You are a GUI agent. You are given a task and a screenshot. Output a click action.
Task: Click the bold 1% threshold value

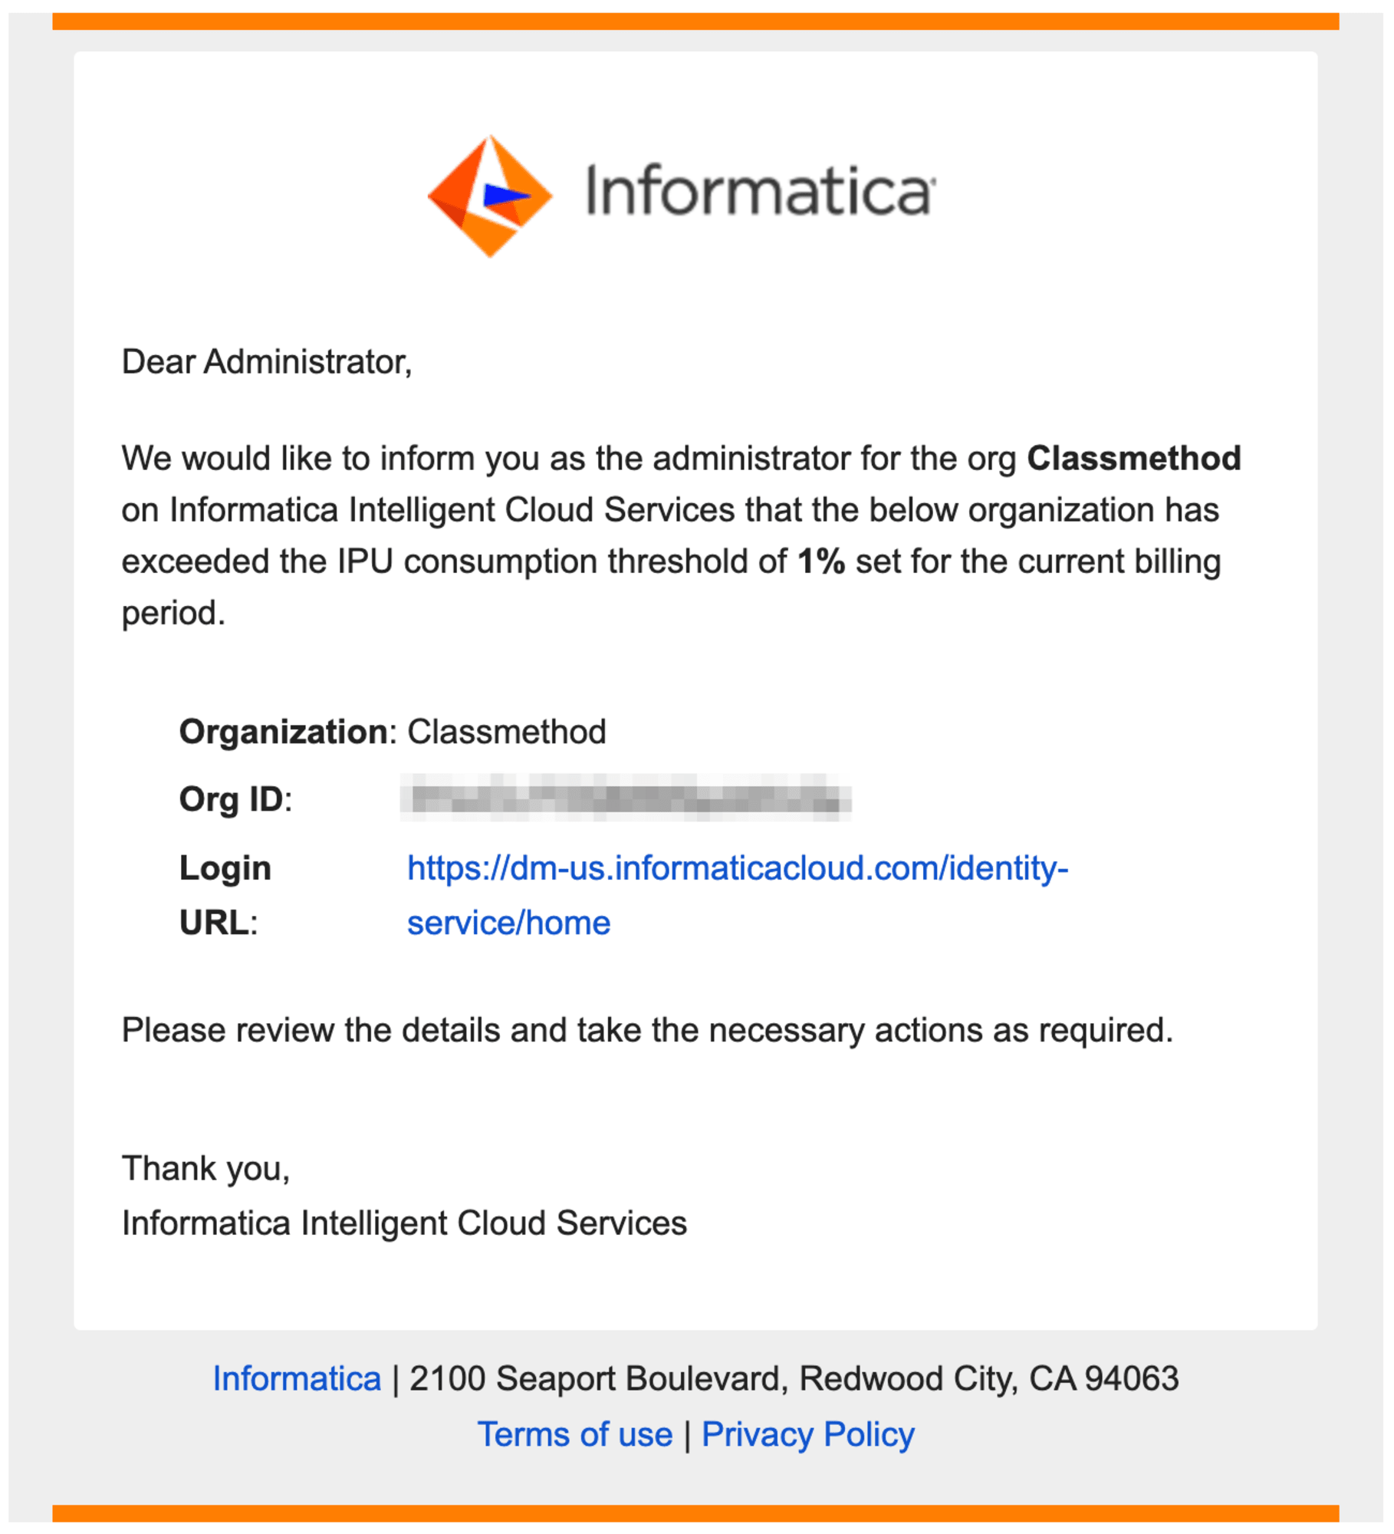[x=821, y=561]
